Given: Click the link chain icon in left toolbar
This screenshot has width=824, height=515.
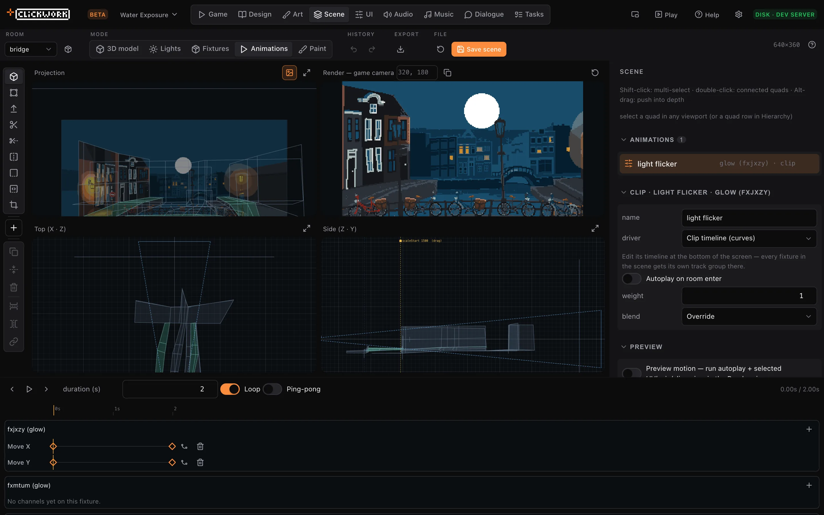Looking at the screenshot, I should pos(14,341).
